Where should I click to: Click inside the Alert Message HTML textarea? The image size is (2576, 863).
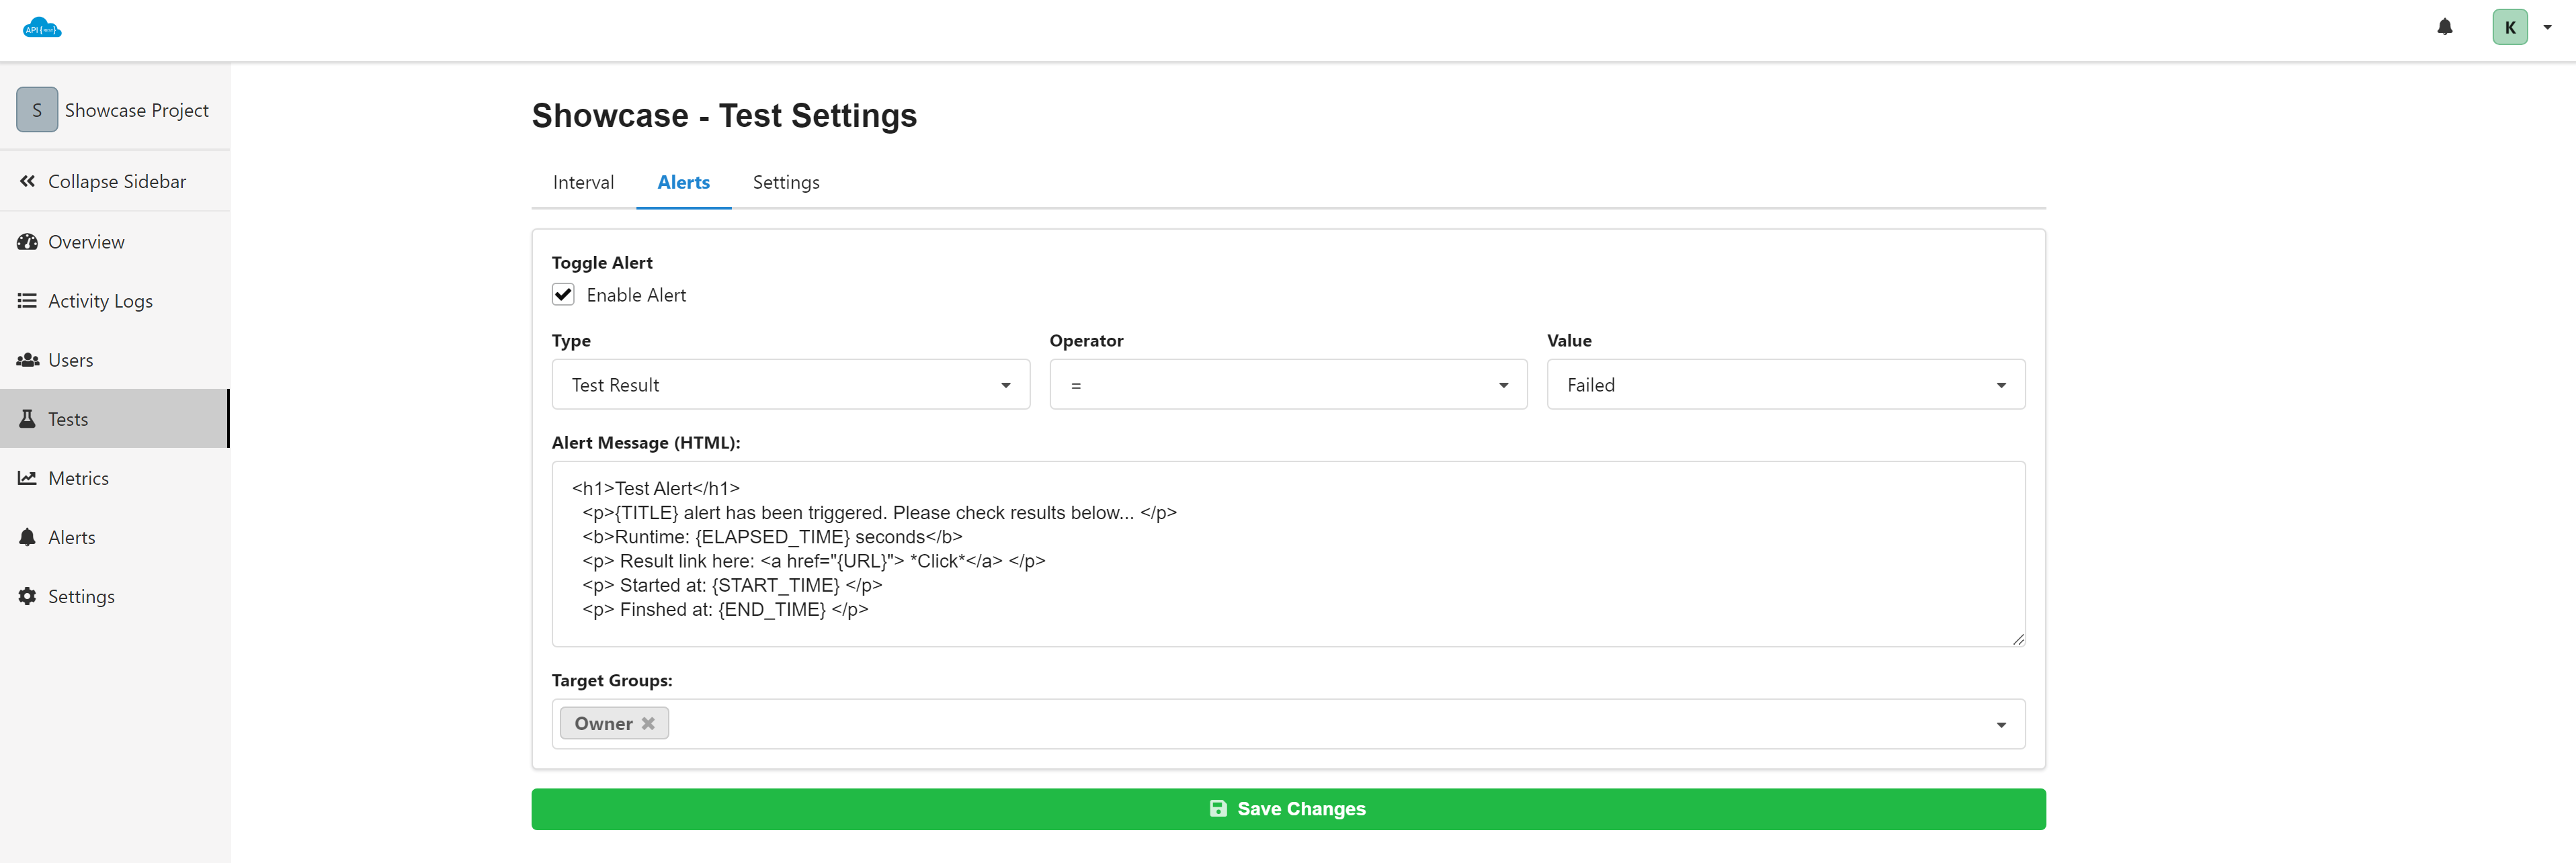[1287, 553]
